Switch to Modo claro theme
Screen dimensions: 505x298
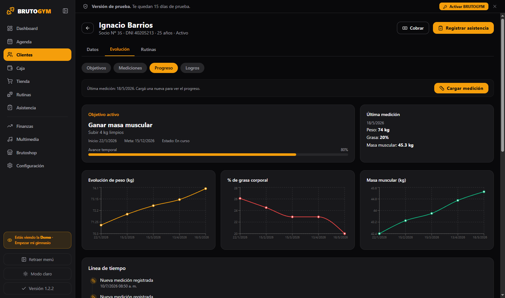[37, 274]
